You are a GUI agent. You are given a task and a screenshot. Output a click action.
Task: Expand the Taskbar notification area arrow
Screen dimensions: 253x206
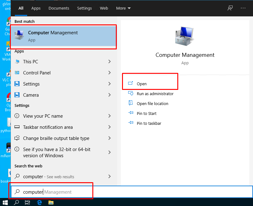[x=110, y=127]
